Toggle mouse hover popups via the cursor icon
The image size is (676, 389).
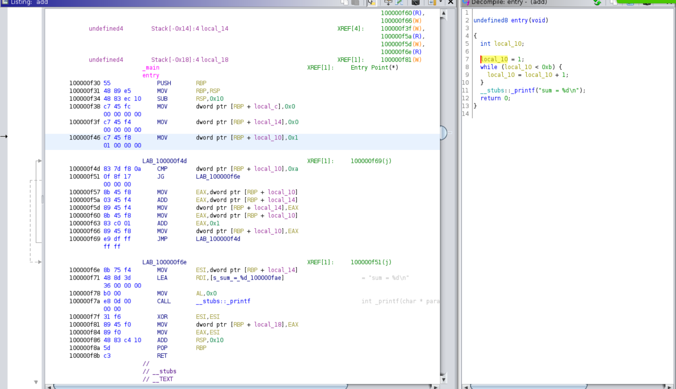coord(371,3)
